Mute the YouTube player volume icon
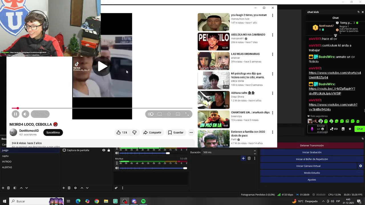Image resolution: width=365 pixels, height=205 pixels. 25,114
